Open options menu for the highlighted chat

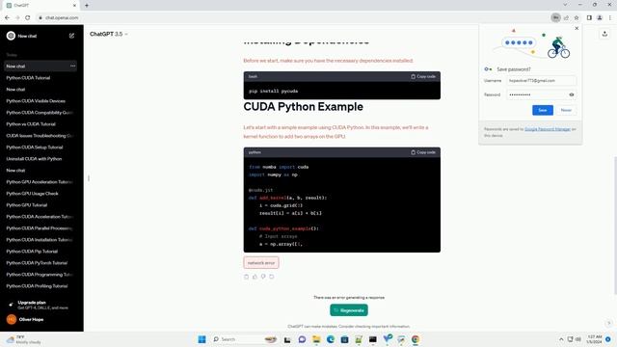73,67
